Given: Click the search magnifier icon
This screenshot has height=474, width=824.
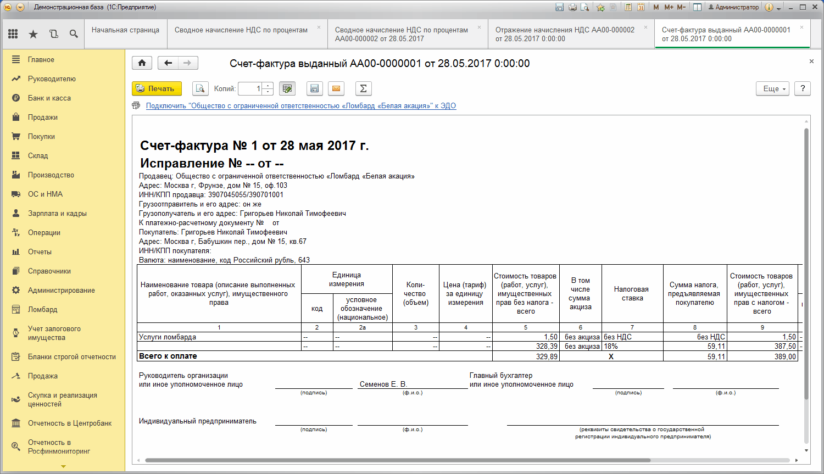Looking at the screenshot, I should (74, 34).
